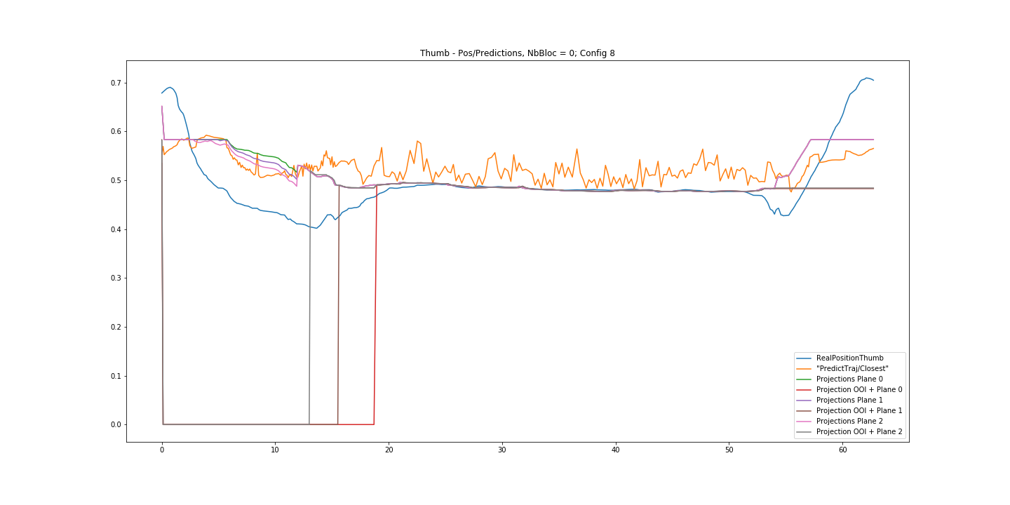Click the 10 x-axis tick label
This screenshot has width=1010, height=505.
coord(275,450)
